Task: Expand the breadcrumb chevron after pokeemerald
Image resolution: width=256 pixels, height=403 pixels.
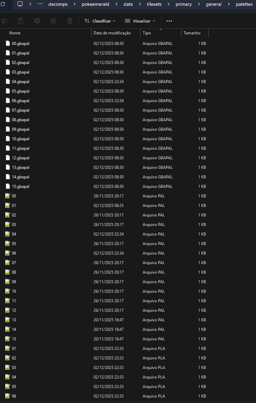Action: [116, 4]
